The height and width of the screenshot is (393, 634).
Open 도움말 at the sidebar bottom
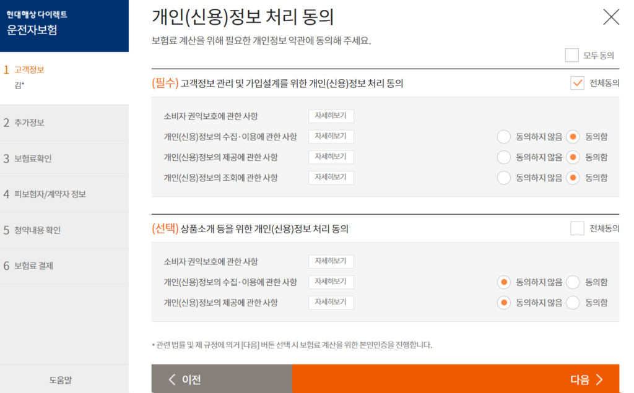pos(64,379)
